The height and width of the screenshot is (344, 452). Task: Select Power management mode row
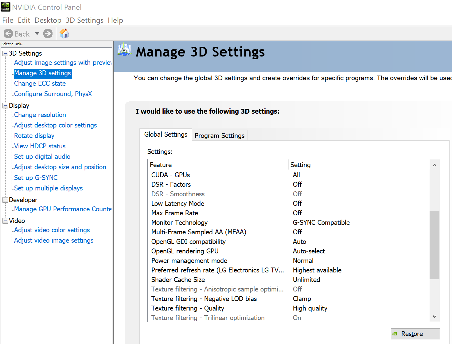[x=288, y=260]
